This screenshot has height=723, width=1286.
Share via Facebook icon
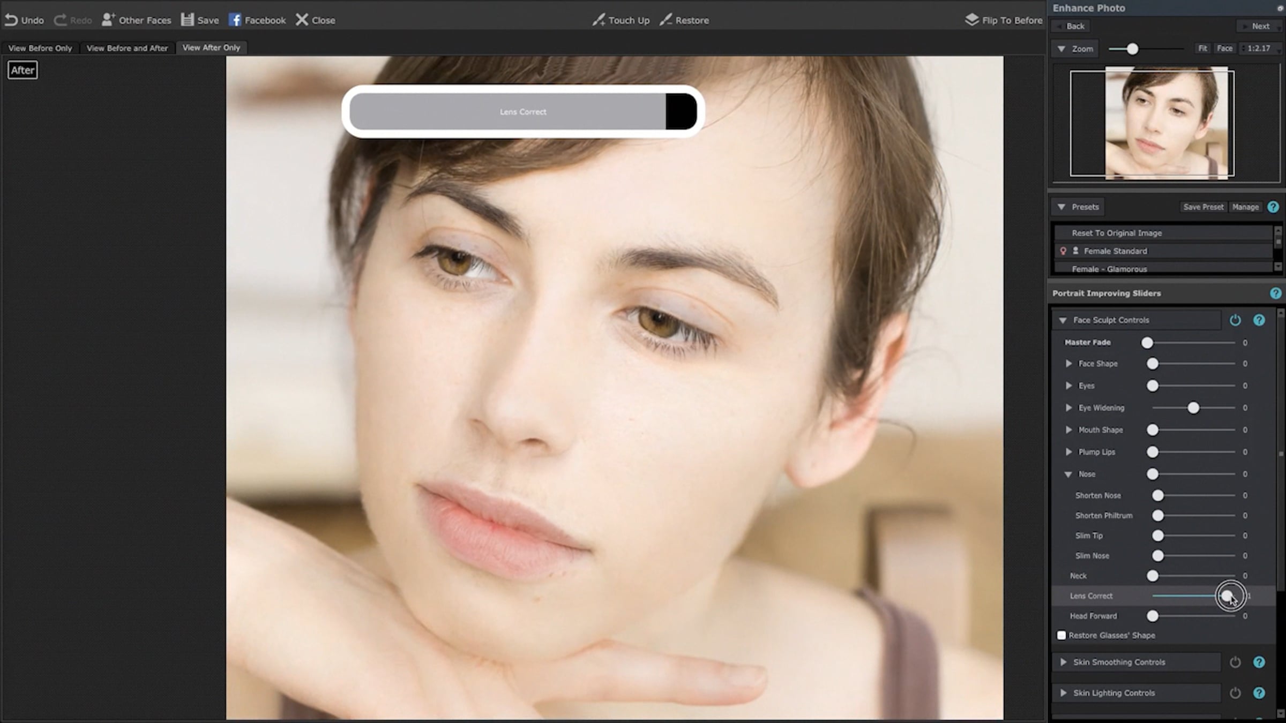235,20
